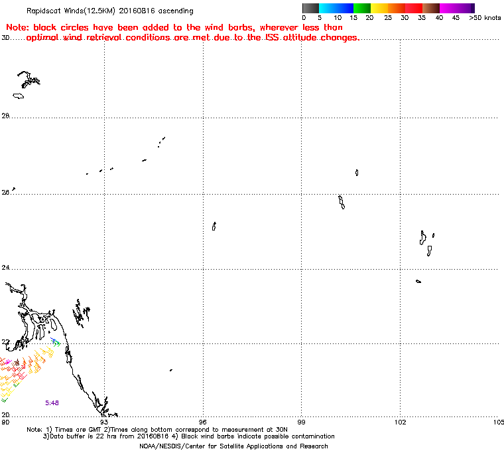The width and height of the screenshot is (504, 457).
Task: Pick the green 15-20 knots color segment
Action: 362,8
